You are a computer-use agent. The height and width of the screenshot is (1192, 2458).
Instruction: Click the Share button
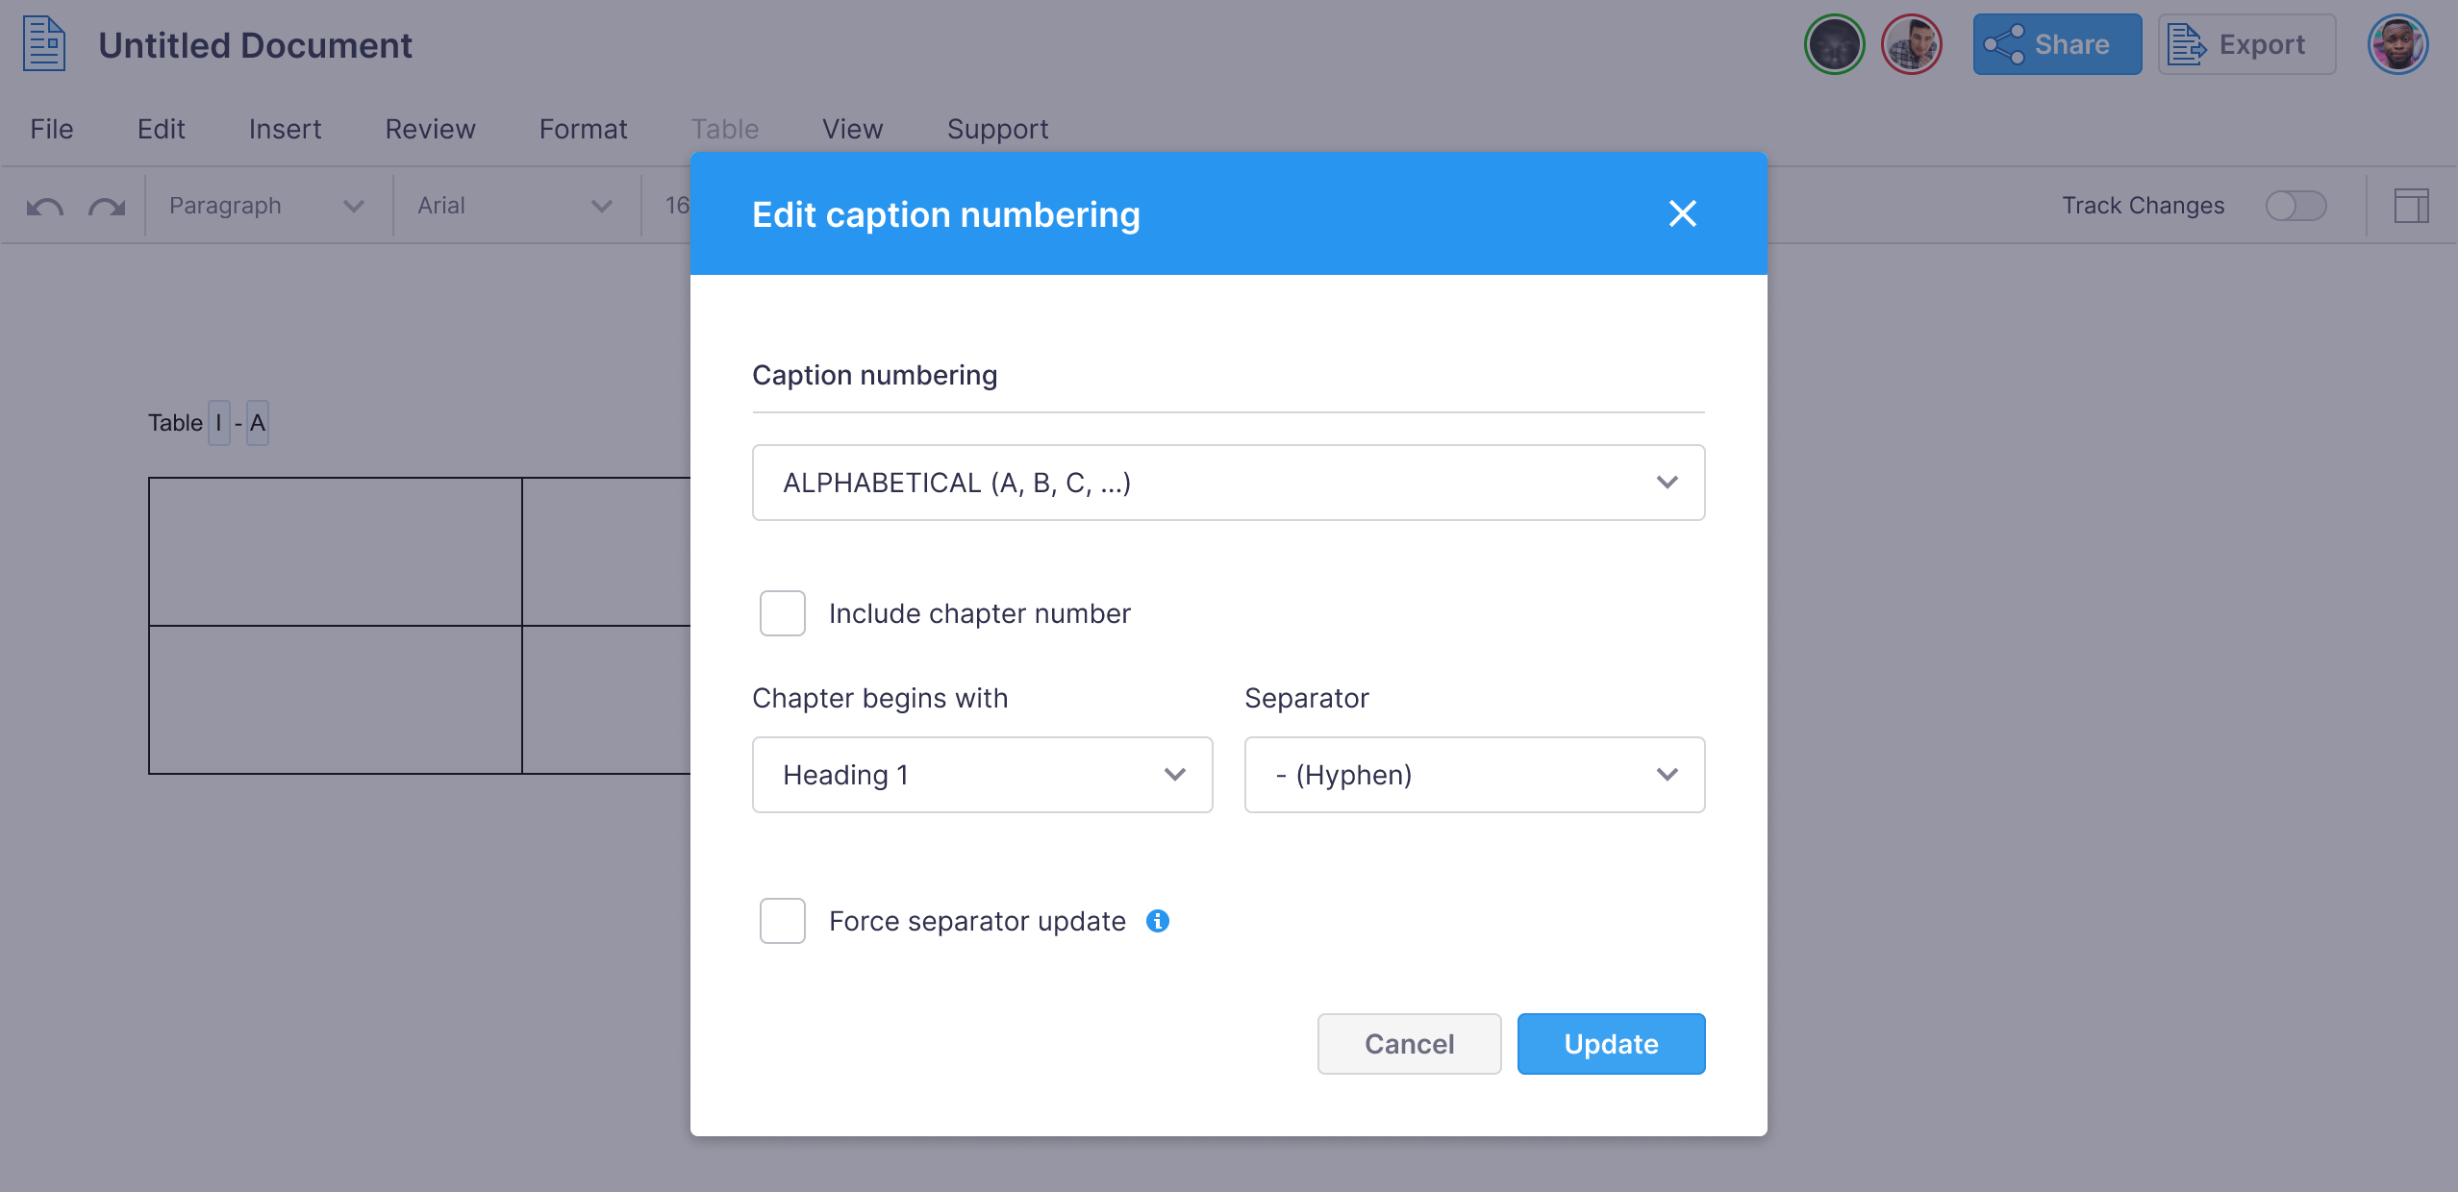coord(2058,44)
